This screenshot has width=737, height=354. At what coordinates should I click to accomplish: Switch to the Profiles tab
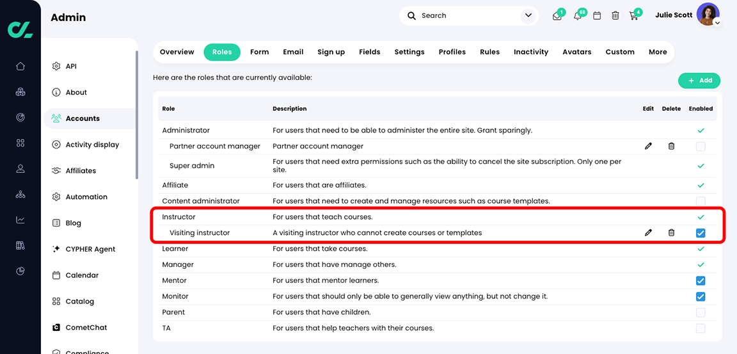[x=452, y=52]
